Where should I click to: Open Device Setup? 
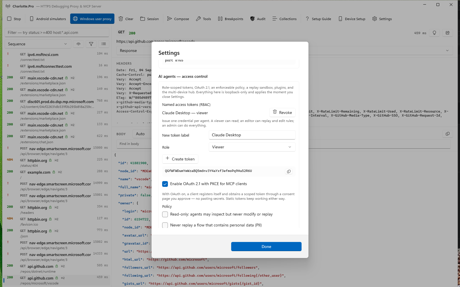(352, 19)
